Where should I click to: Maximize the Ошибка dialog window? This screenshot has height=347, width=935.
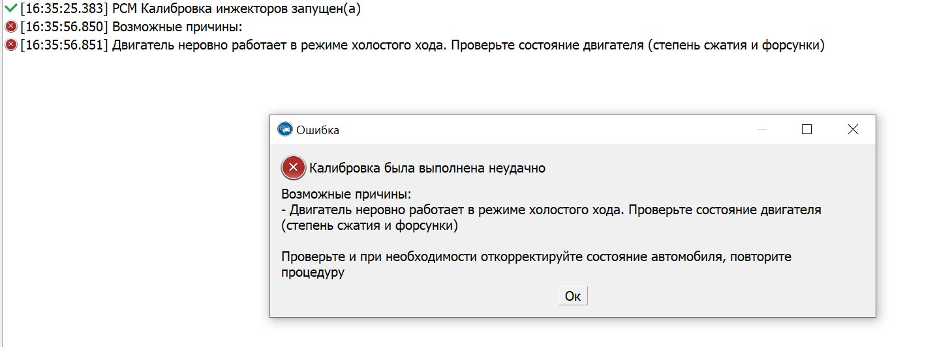pos(806,130)
